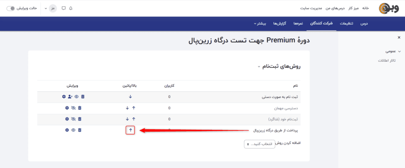Move self enrolment row up

coord(133,119)
